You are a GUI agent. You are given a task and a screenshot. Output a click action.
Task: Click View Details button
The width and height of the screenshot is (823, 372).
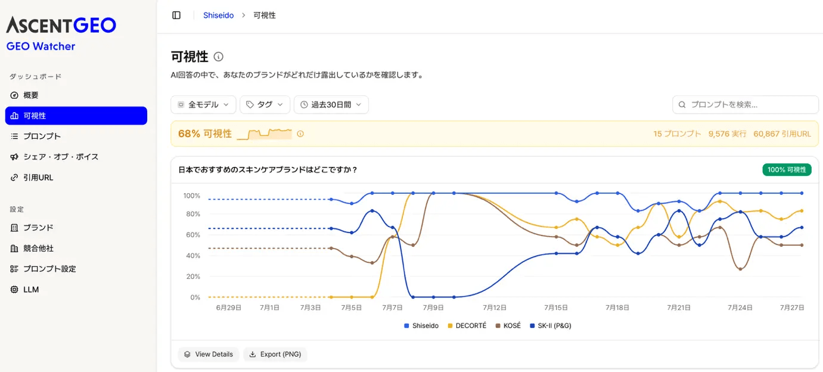[x=209, y=354]
